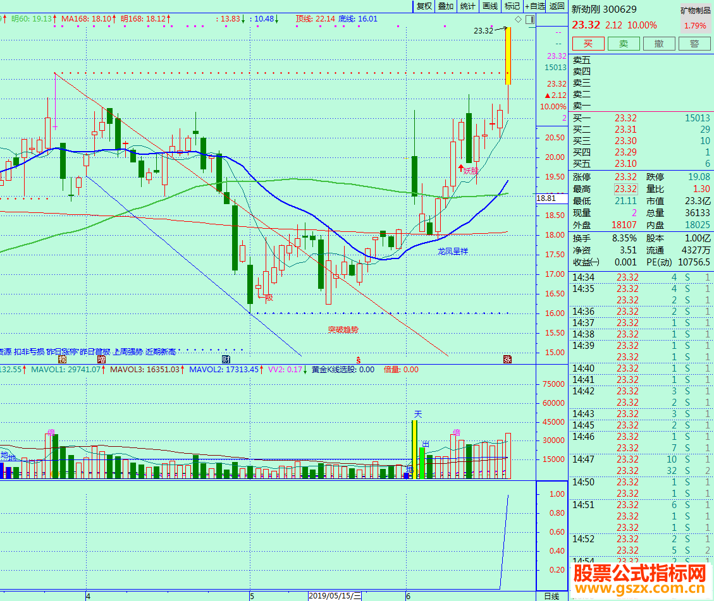Click the 增 marker on the timeline

tap(101, 360)
